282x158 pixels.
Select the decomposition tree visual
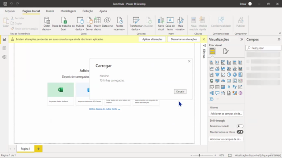211,93
